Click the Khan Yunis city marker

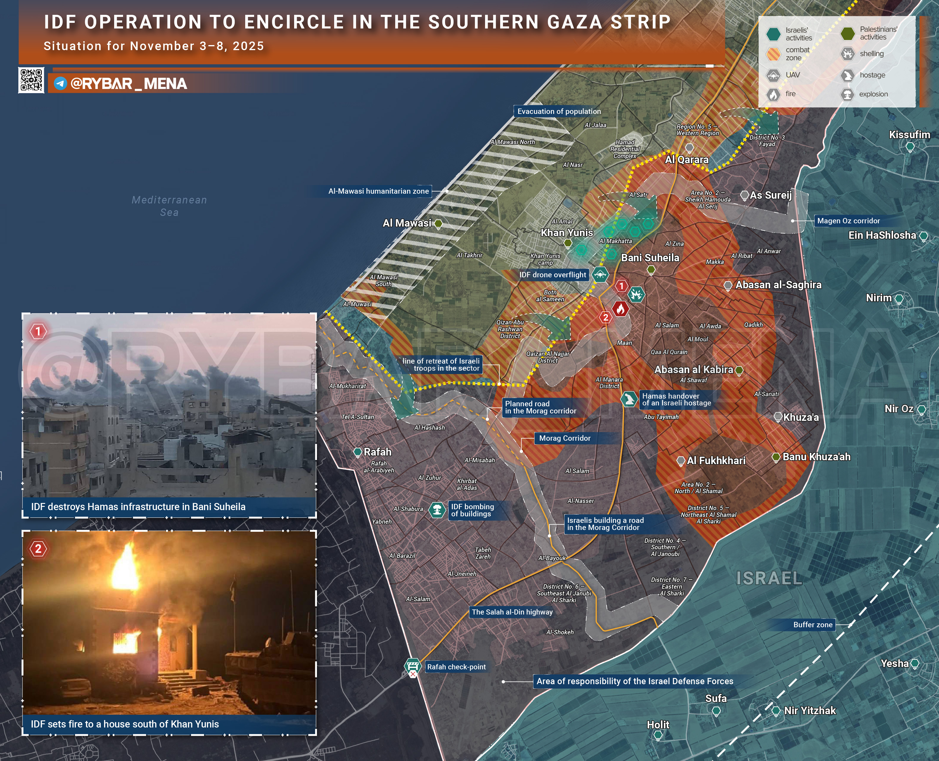568,243
